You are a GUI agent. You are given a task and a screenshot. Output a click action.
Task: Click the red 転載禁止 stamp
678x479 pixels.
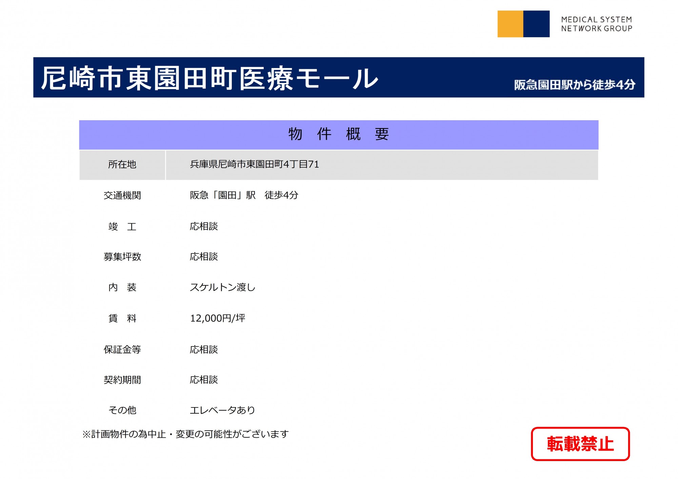[x=580, y=444]
